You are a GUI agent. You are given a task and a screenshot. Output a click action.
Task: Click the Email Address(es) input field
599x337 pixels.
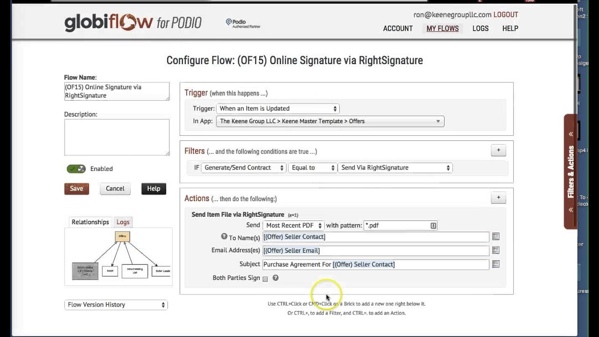coord(376,250)
